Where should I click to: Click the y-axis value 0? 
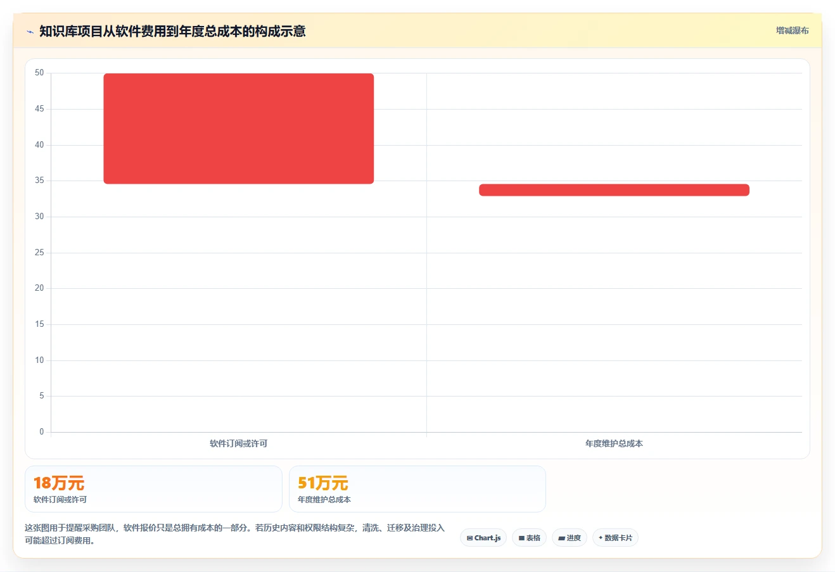(42, 432)
